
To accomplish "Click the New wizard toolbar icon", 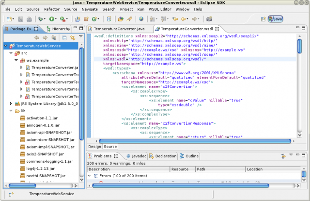I will point(9,19).
